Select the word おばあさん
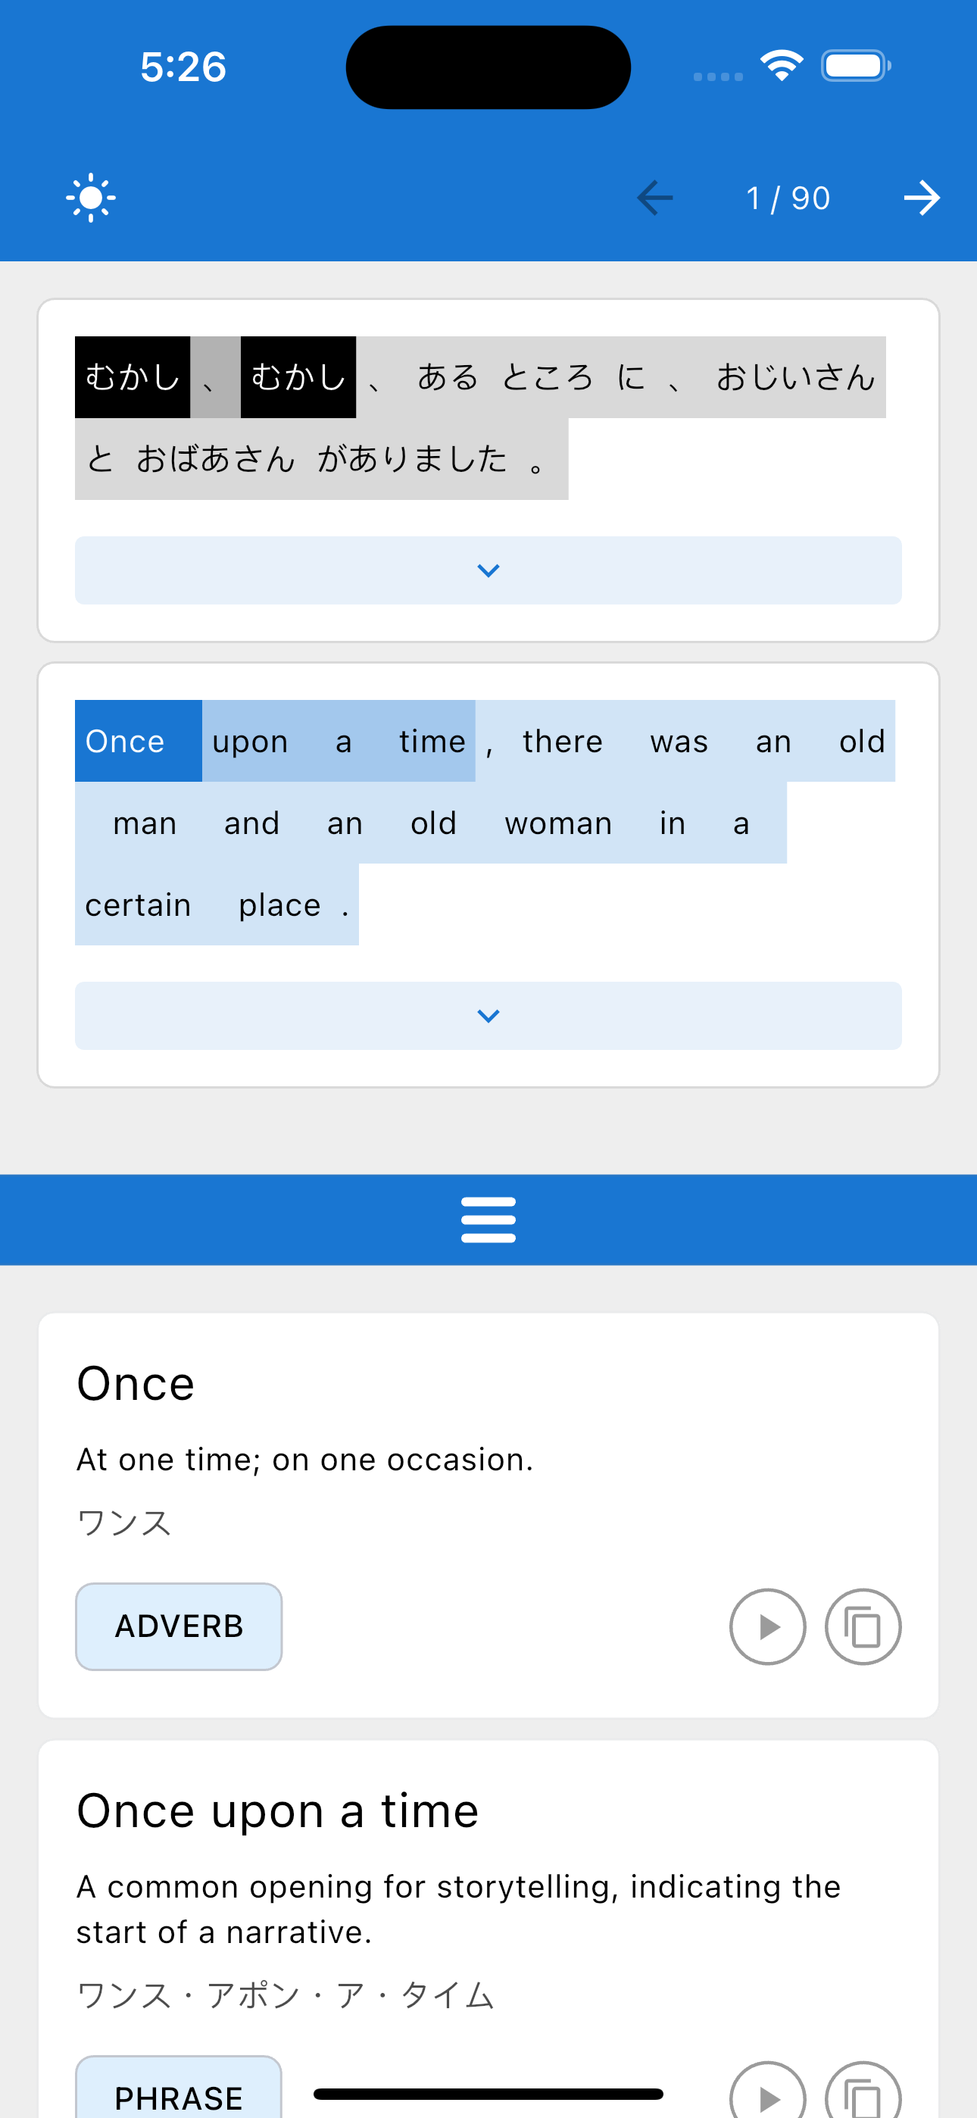 pyautogui.click(x=215, y=459)
